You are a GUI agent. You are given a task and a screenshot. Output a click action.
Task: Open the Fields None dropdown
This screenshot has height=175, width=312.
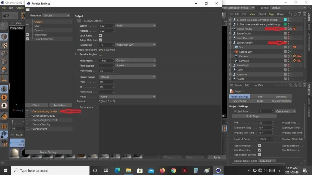127,96
